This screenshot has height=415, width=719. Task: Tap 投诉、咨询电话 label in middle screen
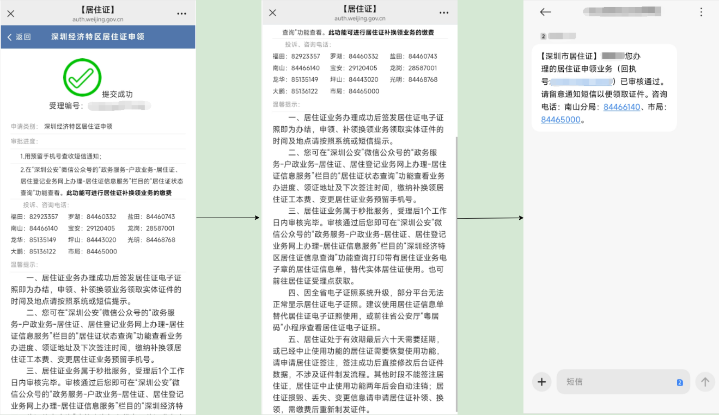click(x=308, y=45)
